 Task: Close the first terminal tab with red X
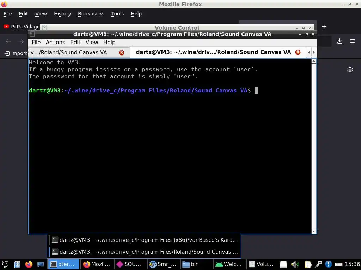[x=122, y=53]
